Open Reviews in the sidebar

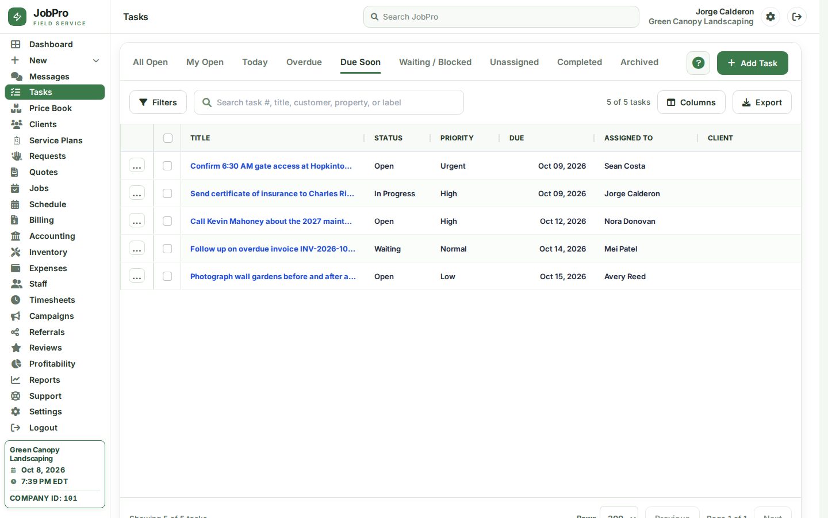pos(55,348)
